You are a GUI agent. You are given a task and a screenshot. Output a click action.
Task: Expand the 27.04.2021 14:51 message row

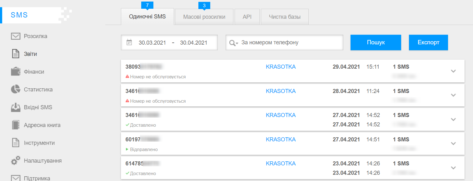(x=454, y=144)
